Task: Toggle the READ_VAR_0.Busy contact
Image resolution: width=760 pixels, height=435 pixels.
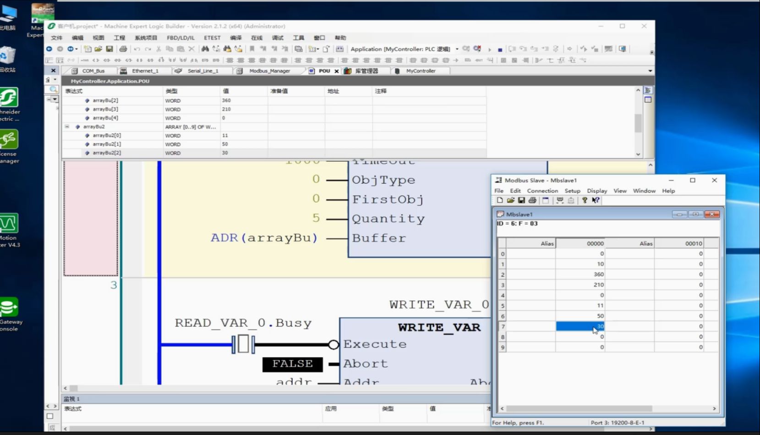Action: pos(243,344)
